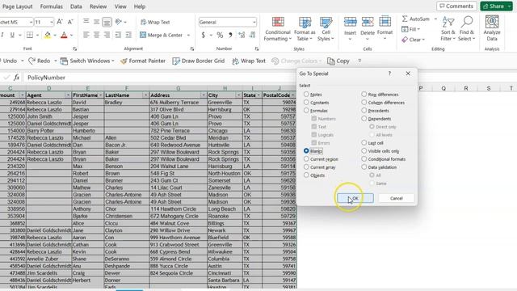
Task: Click the Delete cells icon
Action: click(368, 23)
